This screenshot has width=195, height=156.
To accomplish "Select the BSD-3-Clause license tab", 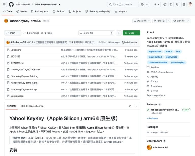I will tap(32, 106).
